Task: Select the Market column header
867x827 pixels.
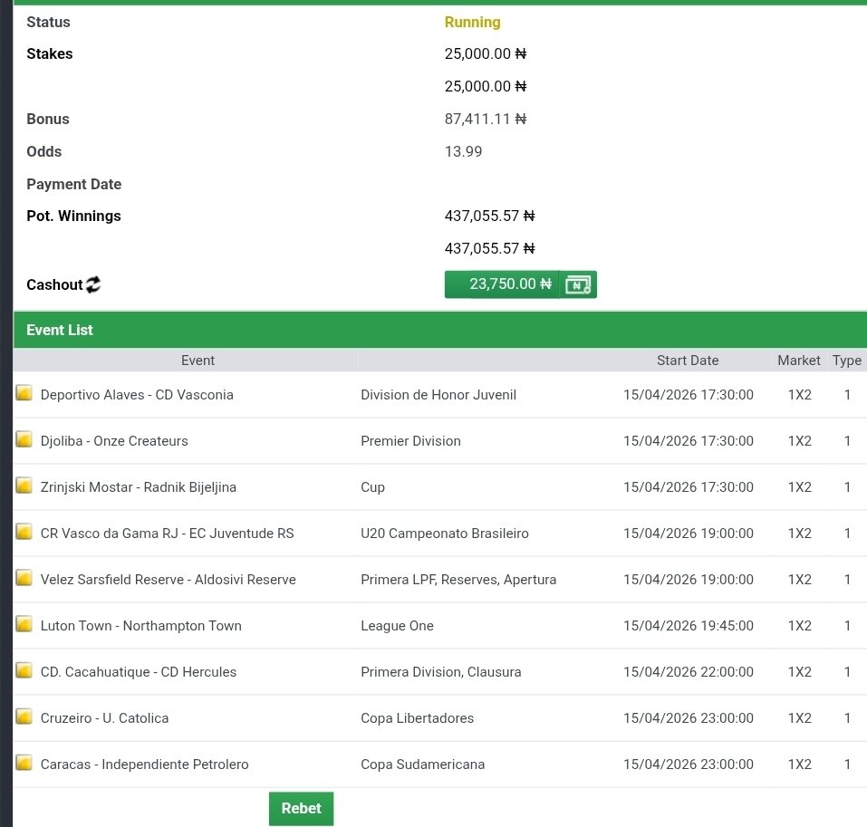Action: 799,361
